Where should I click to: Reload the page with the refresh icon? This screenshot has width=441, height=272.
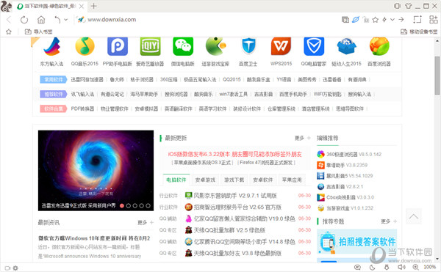coord(24,20)
